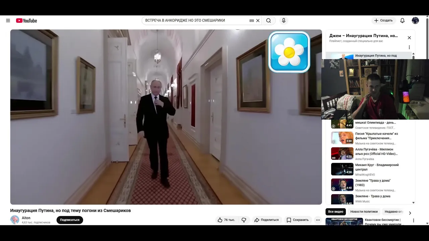
Task: Play Алла Пугачёва - Миллион алых роз title
Action: tap(376, 152)
